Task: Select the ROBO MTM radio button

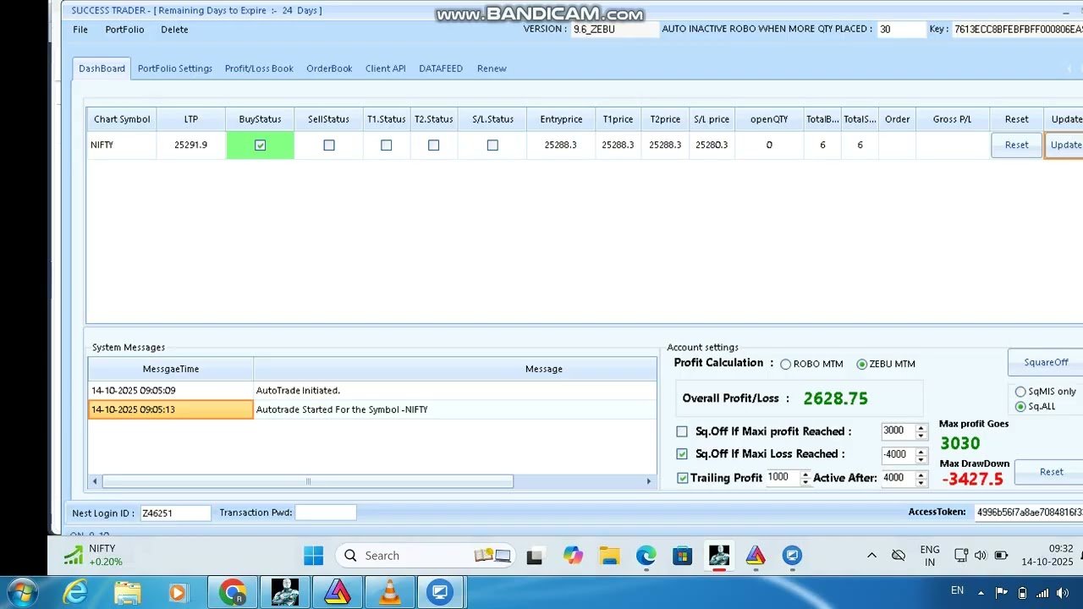Action: 785,365
